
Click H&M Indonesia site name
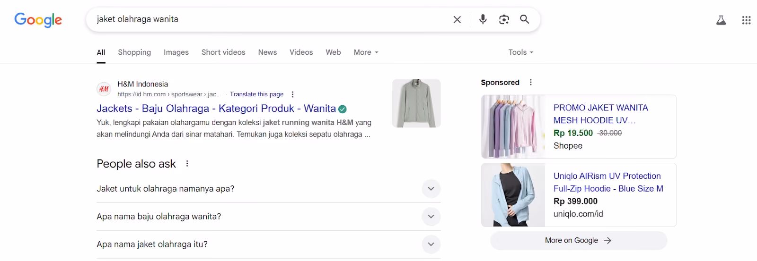(x=142, y=84)
